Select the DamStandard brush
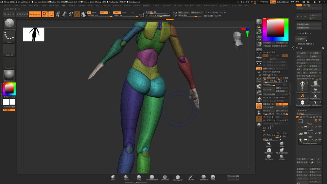327x184 pixels. pyautogui.click(x=152, y=177)
